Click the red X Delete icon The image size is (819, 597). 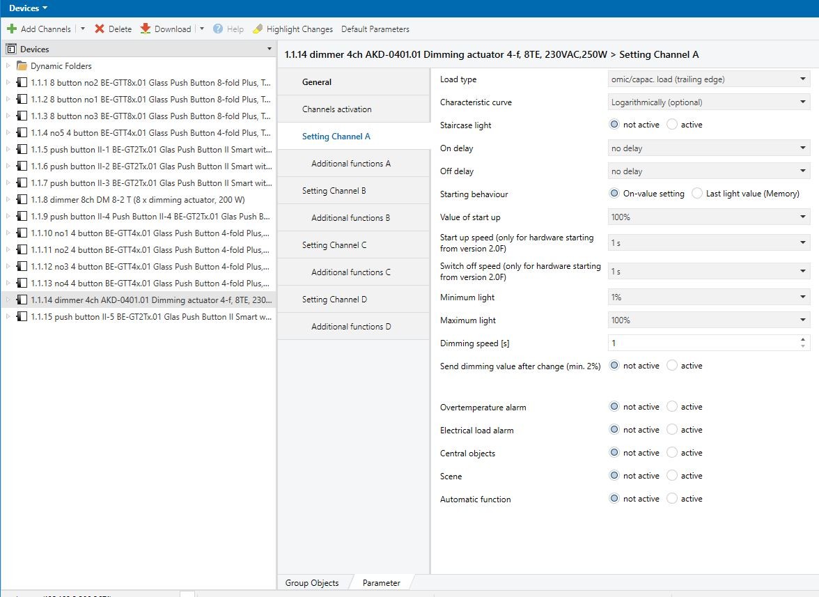(x=100, y=29)
